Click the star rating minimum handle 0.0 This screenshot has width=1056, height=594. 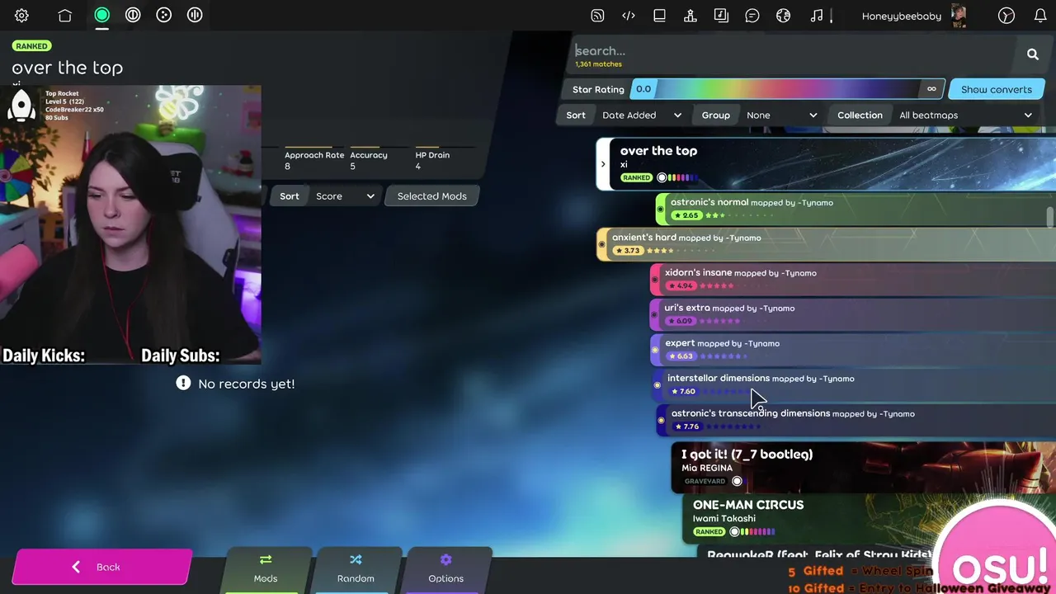point(643,89)
